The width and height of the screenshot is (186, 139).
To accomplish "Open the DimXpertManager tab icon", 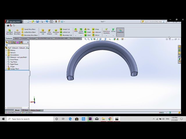I will (17, 43).
